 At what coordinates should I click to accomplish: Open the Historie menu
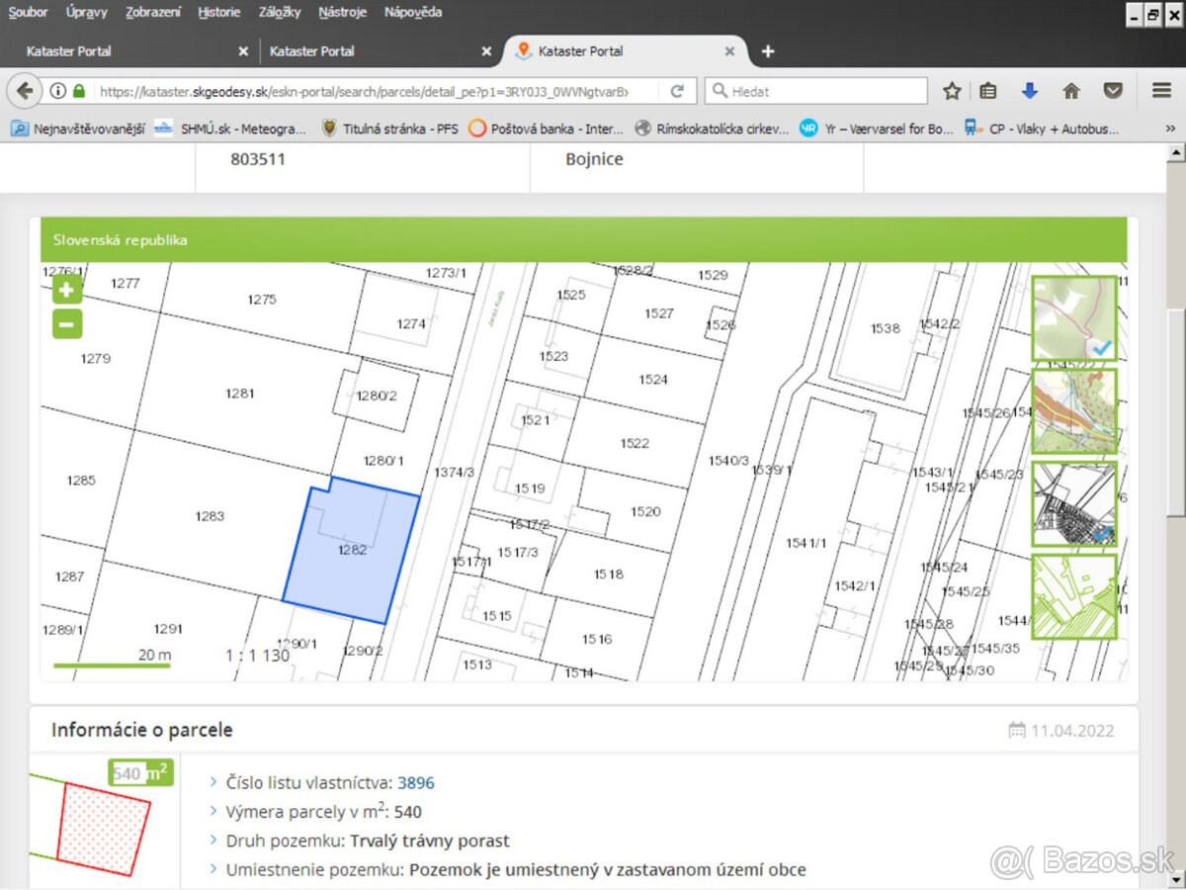pos(219,13)
